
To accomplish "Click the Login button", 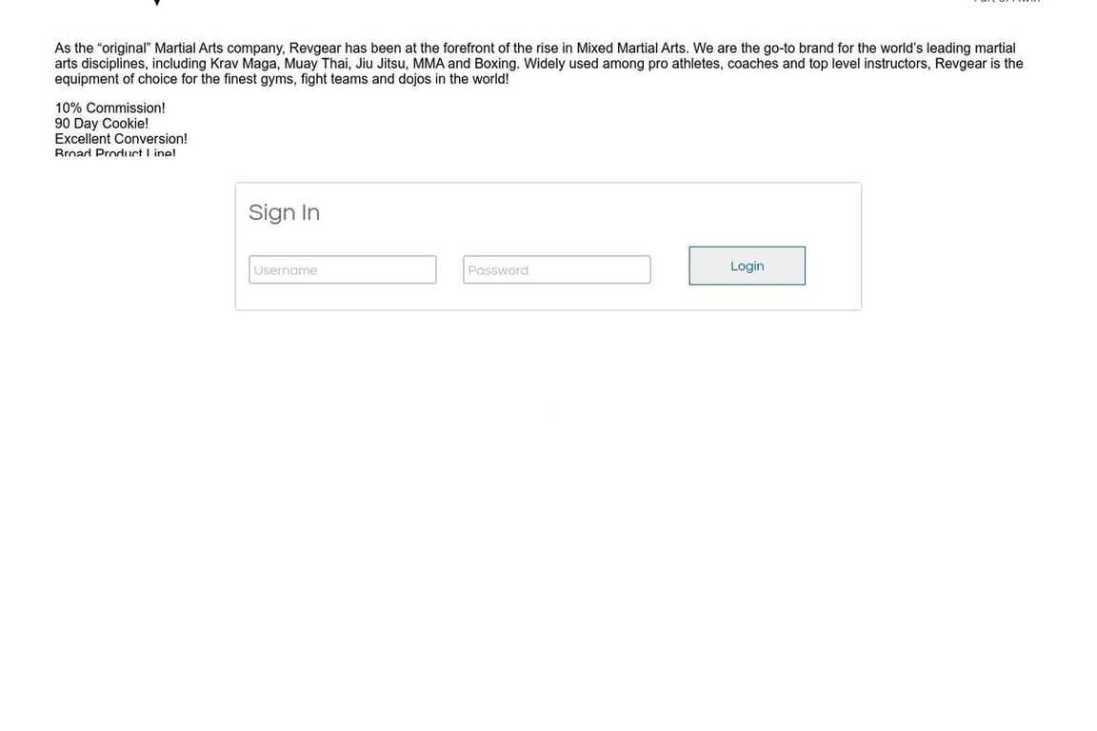I will tap(748, 266).
